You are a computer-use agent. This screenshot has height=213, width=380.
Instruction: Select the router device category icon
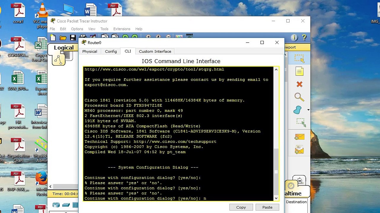[56, 205]
